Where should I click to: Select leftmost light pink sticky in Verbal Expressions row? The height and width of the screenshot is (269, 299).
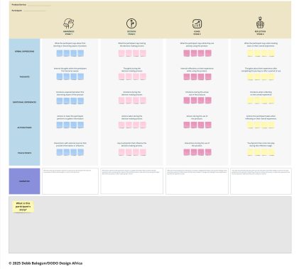(121, 53)
